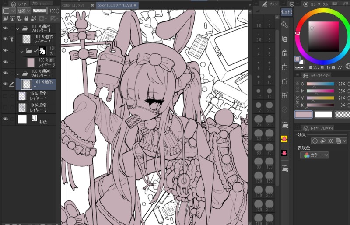
Task: Click the extract line effect icon
Action: pos(323,141)
